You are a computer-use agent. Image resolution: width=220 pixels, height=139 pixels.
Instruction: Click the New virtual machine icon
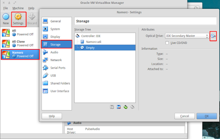coord(6,17)
